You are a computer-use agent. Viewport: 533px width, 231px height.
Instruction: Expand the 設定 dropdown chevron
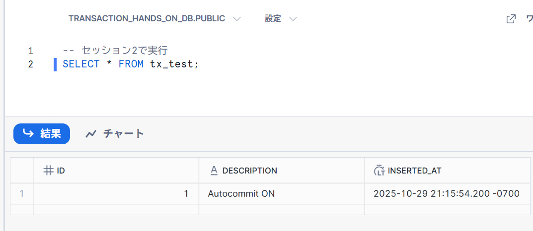click(x=293, y=19)
